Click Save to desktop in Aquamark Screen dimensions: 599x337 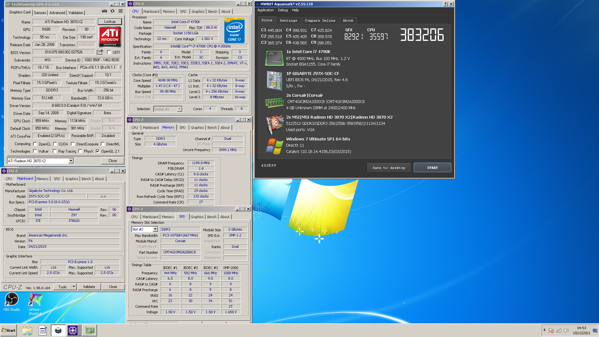(x=389, y=168)
